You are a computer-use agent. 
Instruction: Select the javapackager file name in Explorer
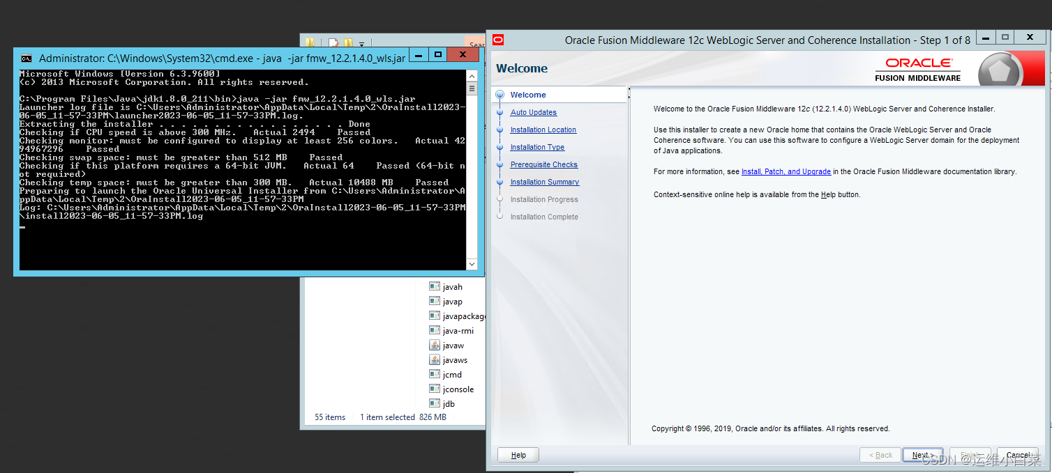(465, 316)
